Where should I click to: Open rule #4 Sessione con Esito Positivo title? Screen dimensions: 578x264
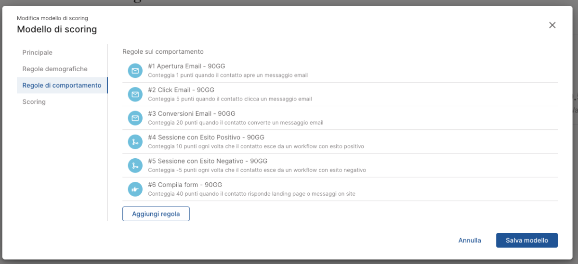pos(206,137)
